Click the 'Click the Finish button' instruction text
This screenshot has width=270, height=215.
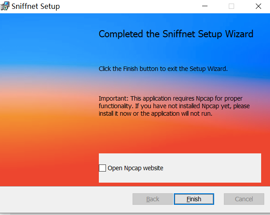point(163,69)
